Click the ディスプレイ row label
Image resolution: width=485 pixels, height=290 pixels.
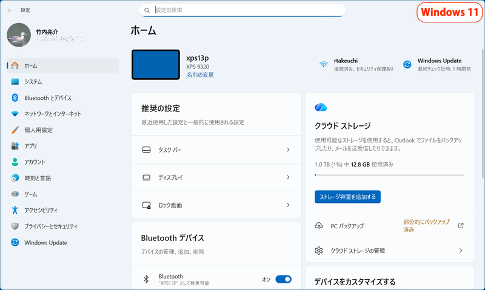[x=171, y=177]
